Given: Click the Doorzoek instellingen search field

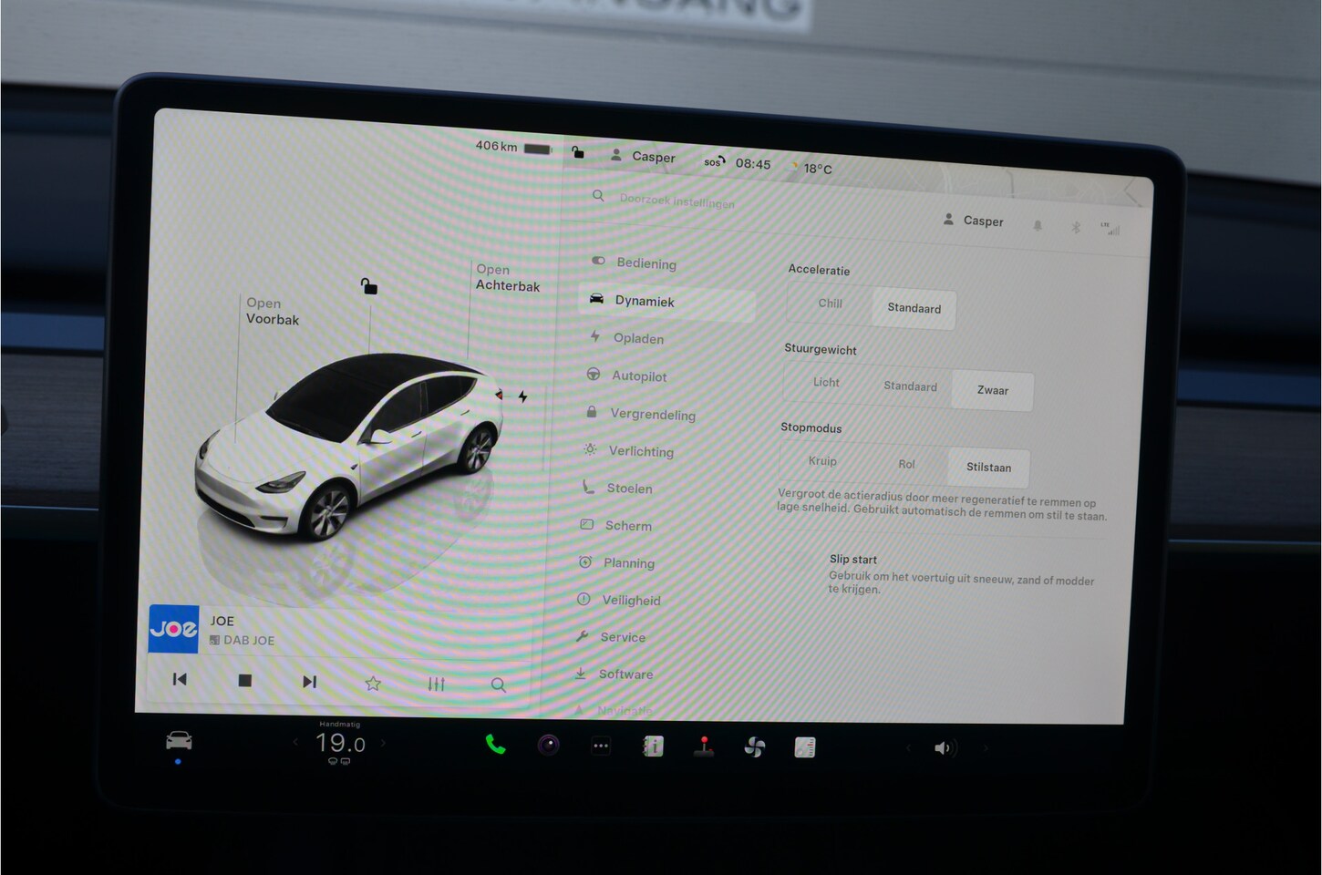Looking at the screenshot, I should (676, 201).
